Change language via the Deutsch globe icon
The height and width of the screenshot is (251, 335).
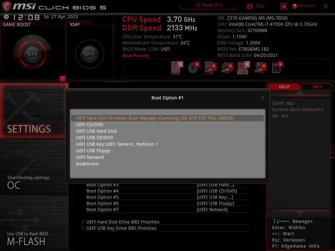pos(294,6)
